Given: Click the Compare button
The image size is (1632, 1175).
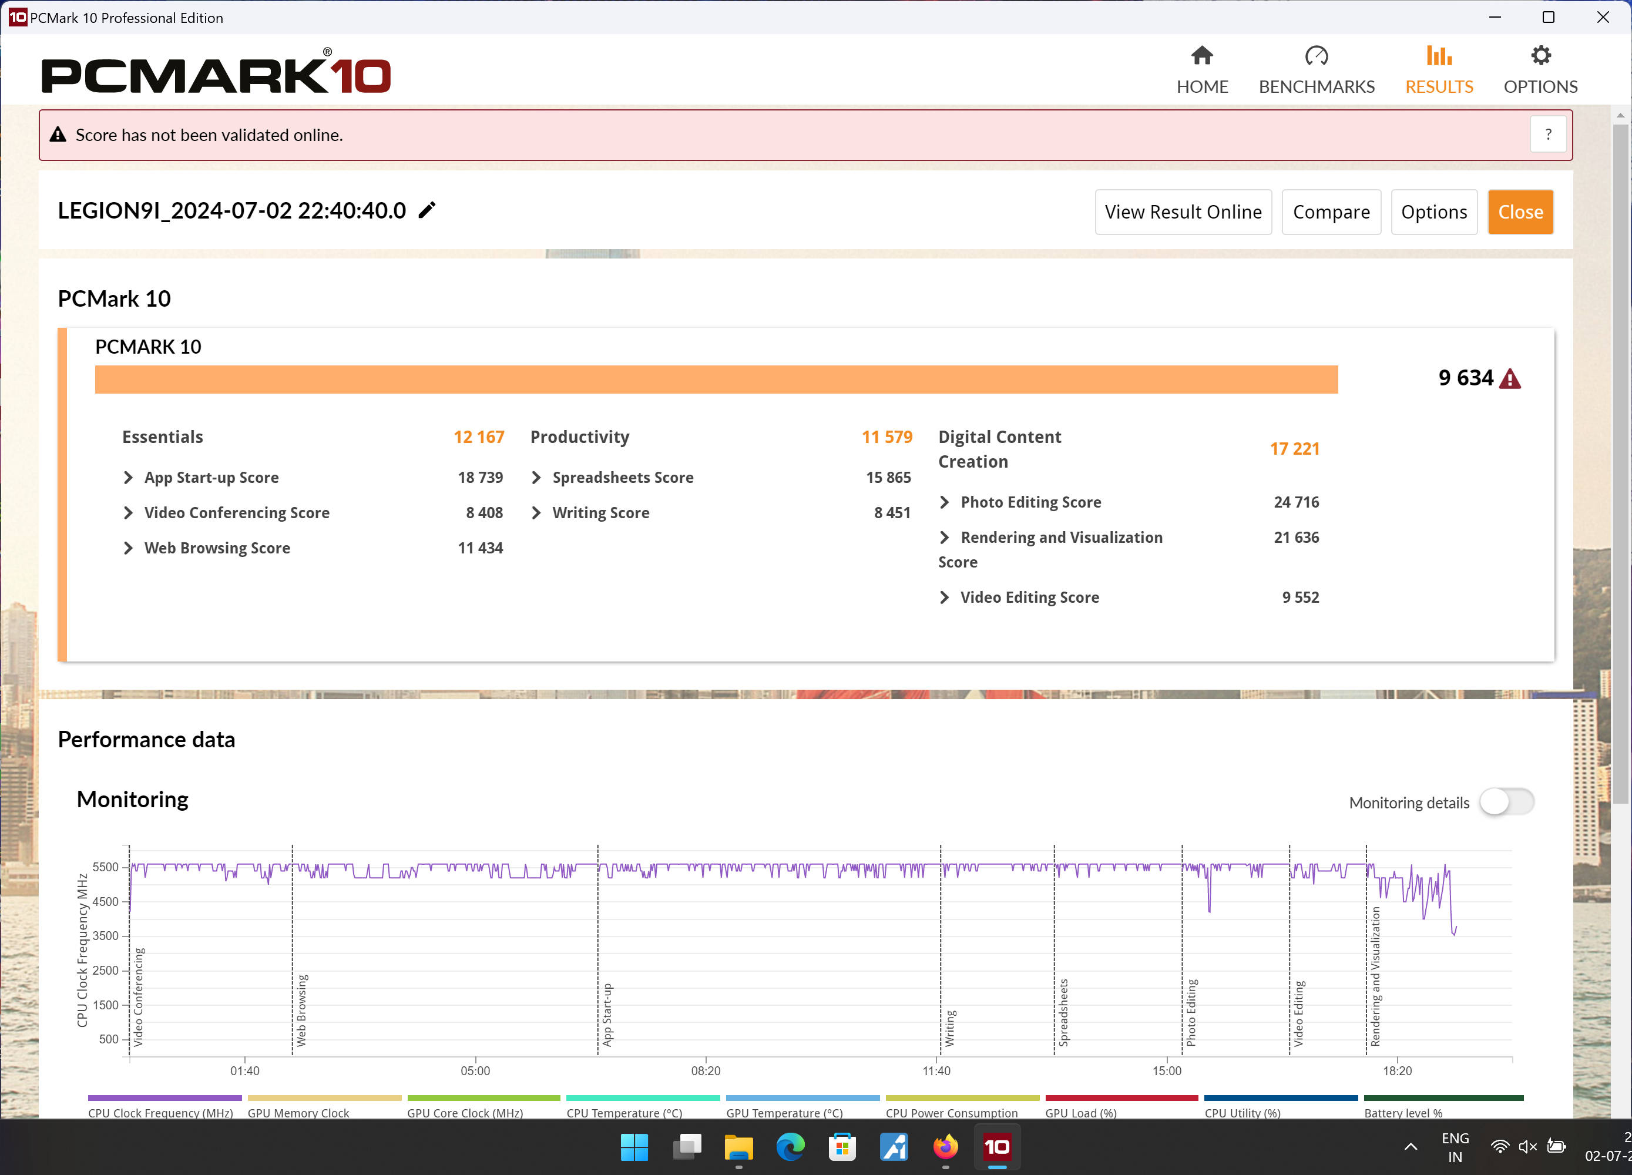Looking at the screenshot, I should tap(1331, 212).
